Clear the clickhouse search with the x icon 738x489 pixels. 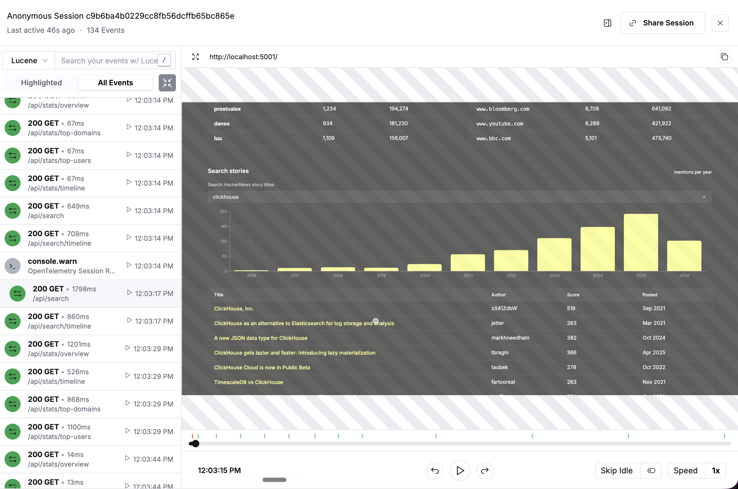[704, 197]
